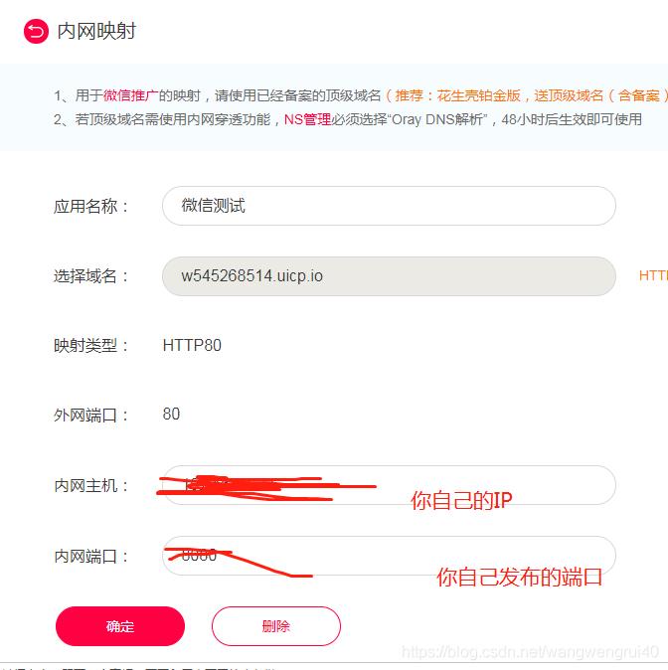668x670 pixels.
Task: Click the 选择域名 field label
Action: click(x=91, y=276)
